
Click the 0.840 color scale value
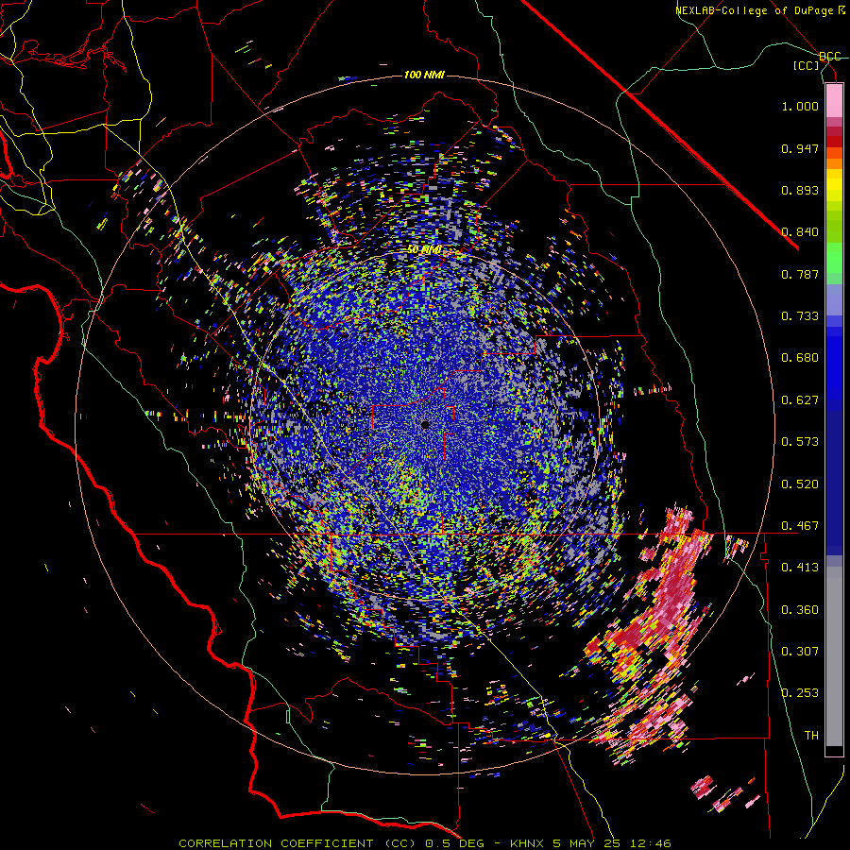[800, 232]
